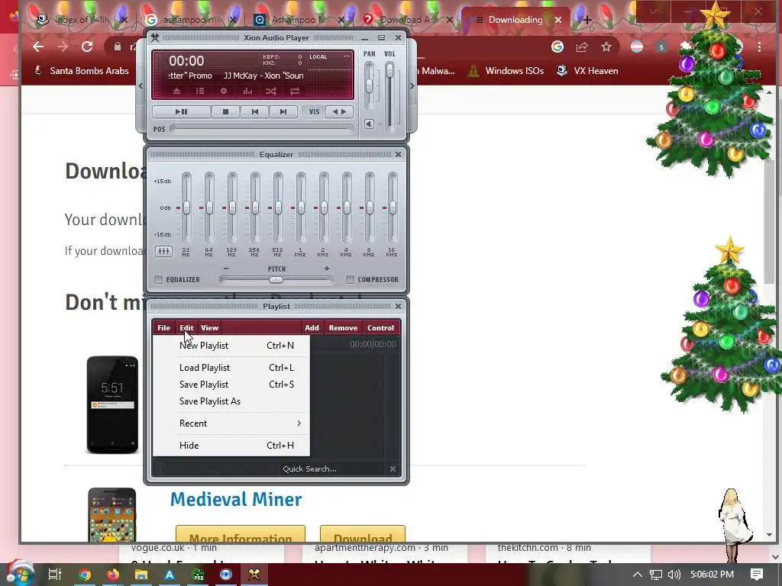Screen dimensions: 782x586
Task: Enable shuffle in Xion Audio Player
Action: point(270,92)
